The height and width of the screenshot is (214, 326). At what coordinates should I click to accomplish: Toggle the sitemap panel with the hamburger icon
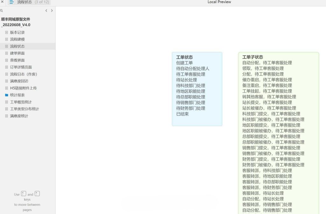[x=11, y=2]
